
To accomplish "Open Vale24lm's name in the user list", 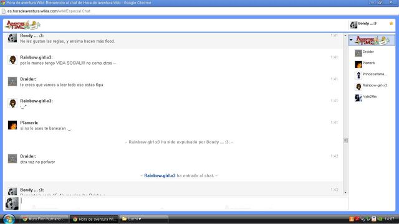I will point(370,96).
